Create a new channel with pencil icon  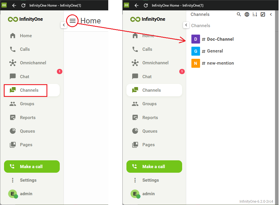pyautogui.click(x=263, y=14)
